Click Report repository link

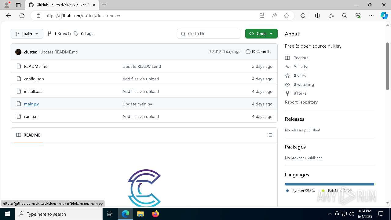301,102
